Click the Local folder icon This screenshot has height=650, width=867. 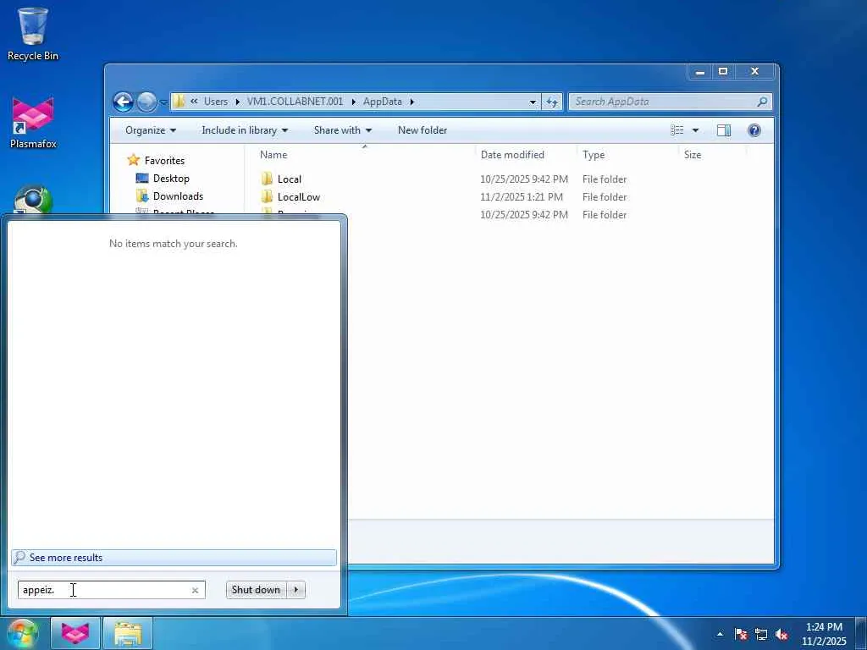267,179
